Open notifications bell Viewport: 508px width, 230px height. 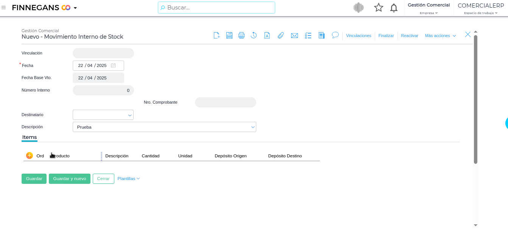click(x=394, y=8)
